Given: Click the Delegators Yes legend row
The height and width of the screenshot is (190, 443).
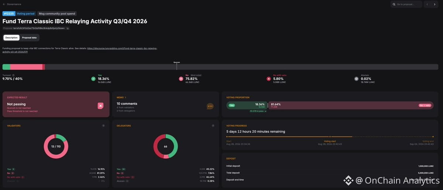Looking at the screenshot, I should pos(165,169).
